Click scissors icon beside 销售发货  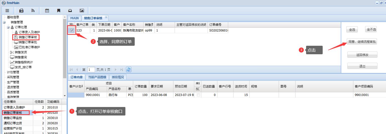[12, 52]
